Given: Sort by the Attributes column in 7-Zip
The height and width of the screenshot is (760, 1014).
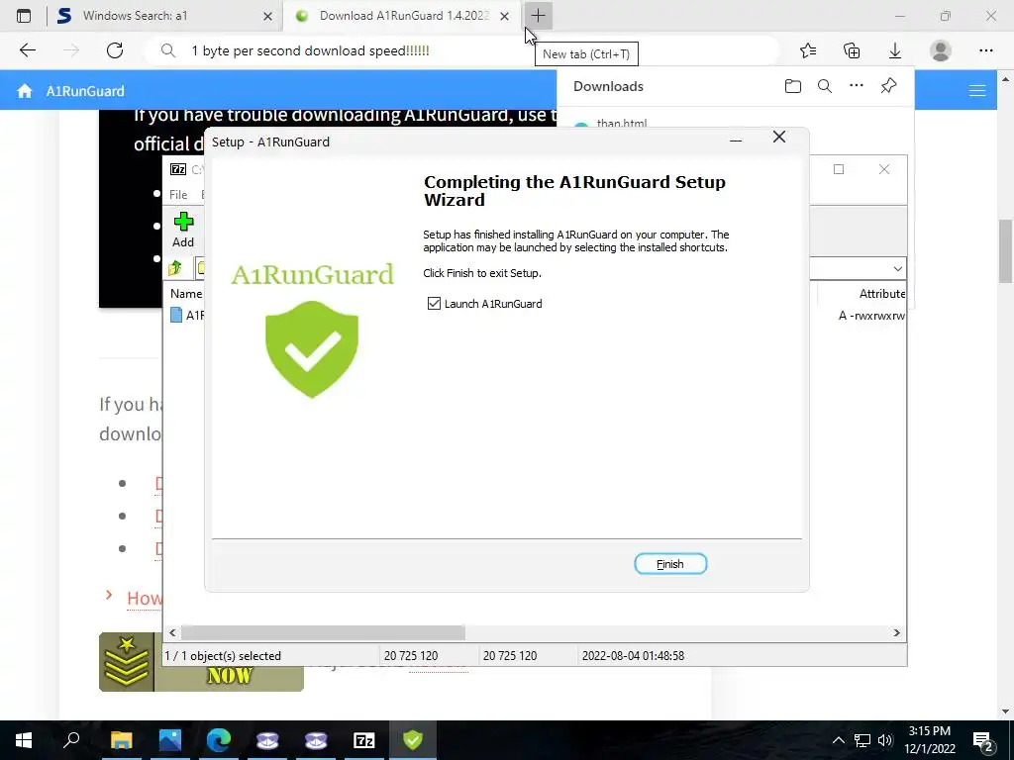Looking at the screenshot, I should click(x=881, y=293).
